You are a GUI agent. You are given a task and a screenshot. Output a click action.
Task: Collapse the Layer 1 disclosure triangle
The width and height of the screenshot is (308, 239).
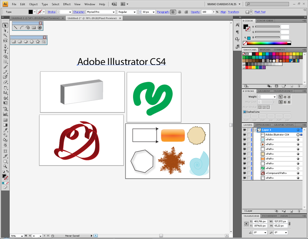point(255,130)
